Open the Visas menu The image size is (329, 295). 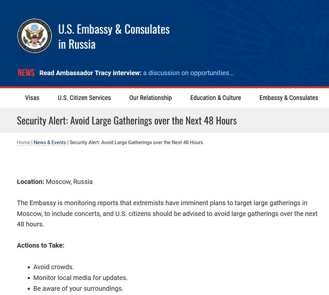pyautogui.click(x=32, y=98)
